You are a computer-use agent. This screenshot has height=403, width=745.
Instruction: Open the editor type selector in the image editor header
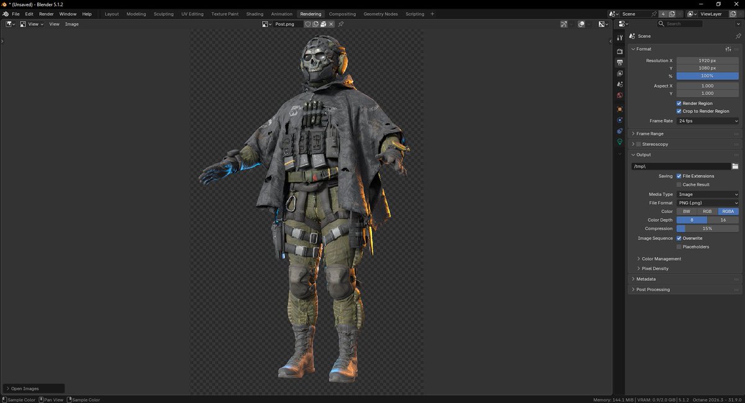pos(11,24)
